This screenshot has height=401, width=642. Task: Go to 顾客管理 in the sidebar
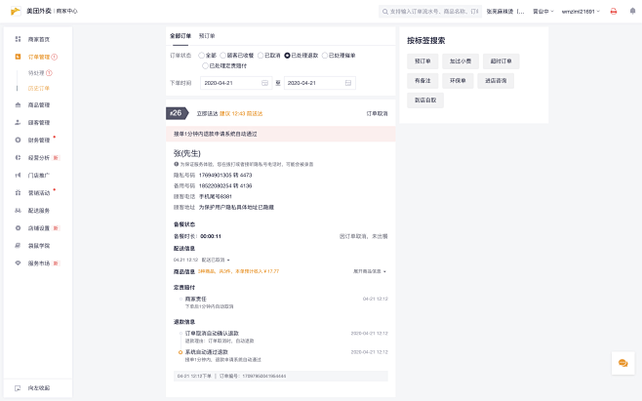pyautogui.click(x=39, y=122)
